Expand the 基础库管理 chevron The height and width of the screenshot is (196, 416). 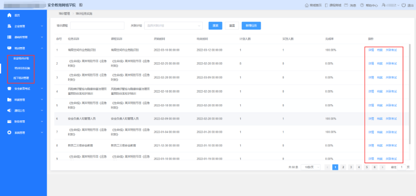[x=42, y=37]
